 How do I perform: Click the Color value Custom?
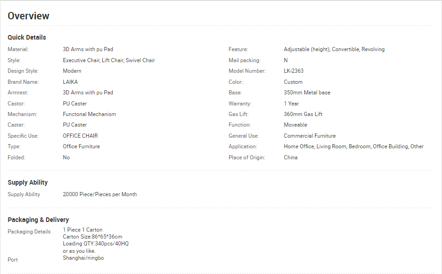coord(293,82)
